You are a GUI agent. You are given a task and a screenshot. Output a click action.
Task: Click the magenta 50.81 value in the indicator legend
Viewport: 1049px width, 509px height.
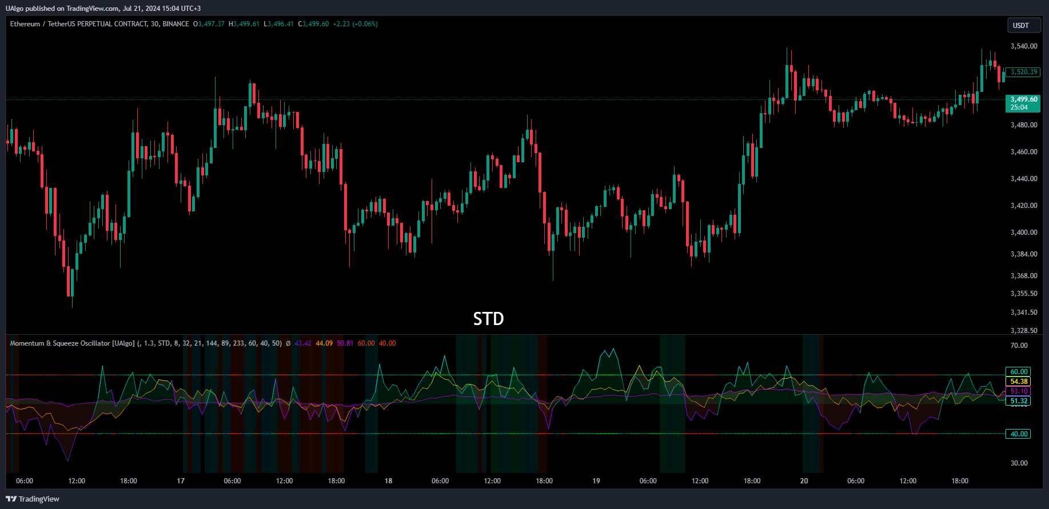pyautogui.click(x=345, y=343)
